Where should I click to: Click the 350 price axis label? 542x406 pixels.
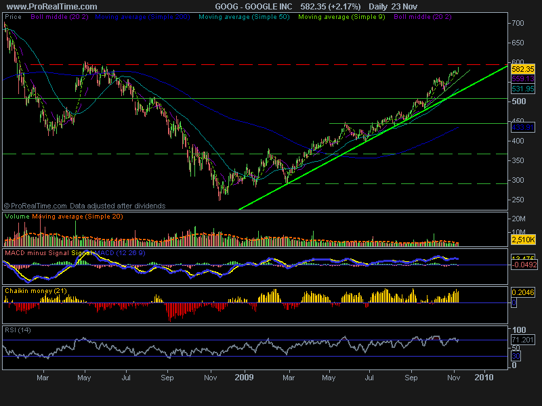point(518,160)
